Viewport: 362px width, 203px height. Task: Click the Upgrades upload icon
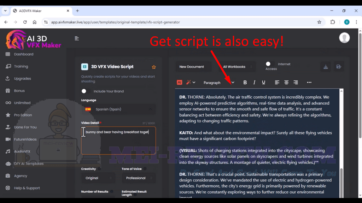tap(8, 78)
